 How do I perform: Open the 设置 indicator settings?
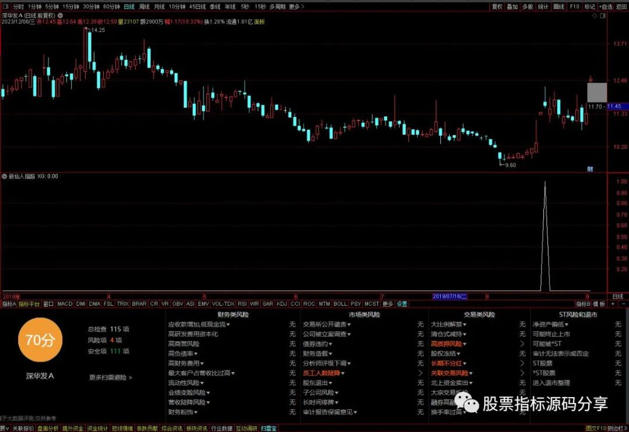(402, 304)
